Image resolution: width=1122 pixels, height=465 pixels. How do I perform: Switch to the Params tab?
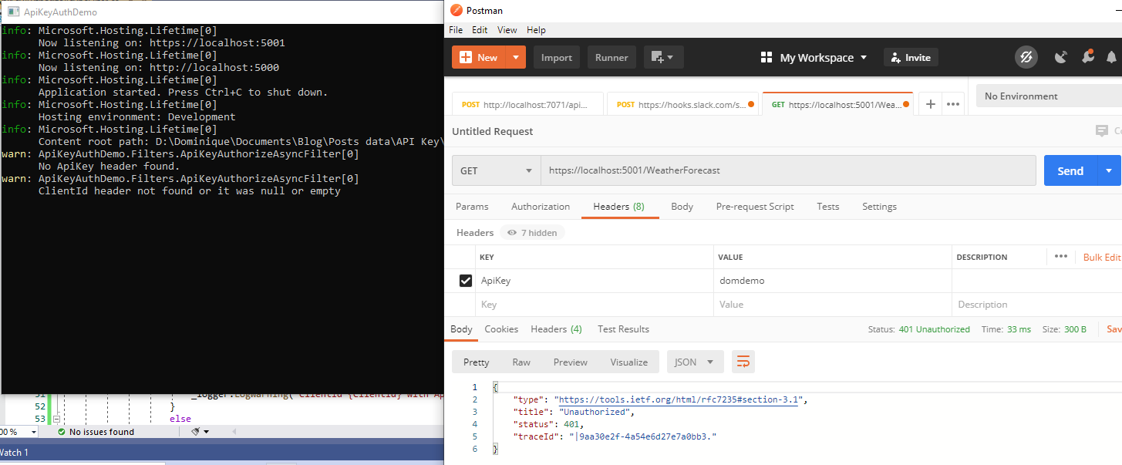click(472, 207)
